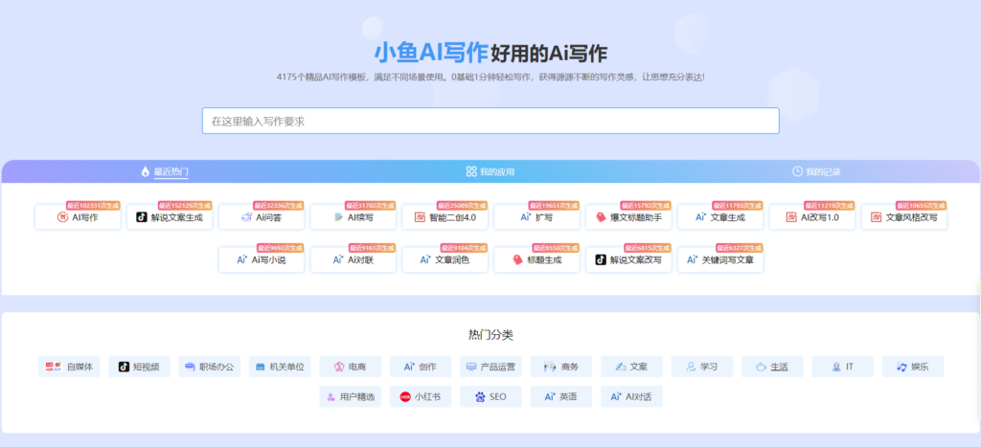The height and width of the screenshot is (447, 981).
Task: Click the 最近152129次生成 badge
Action: tap(186, 205)
